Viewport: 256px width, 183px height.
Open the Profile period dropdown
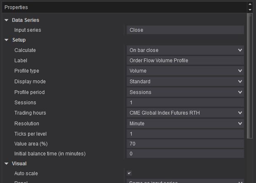(x=185, y=92)
